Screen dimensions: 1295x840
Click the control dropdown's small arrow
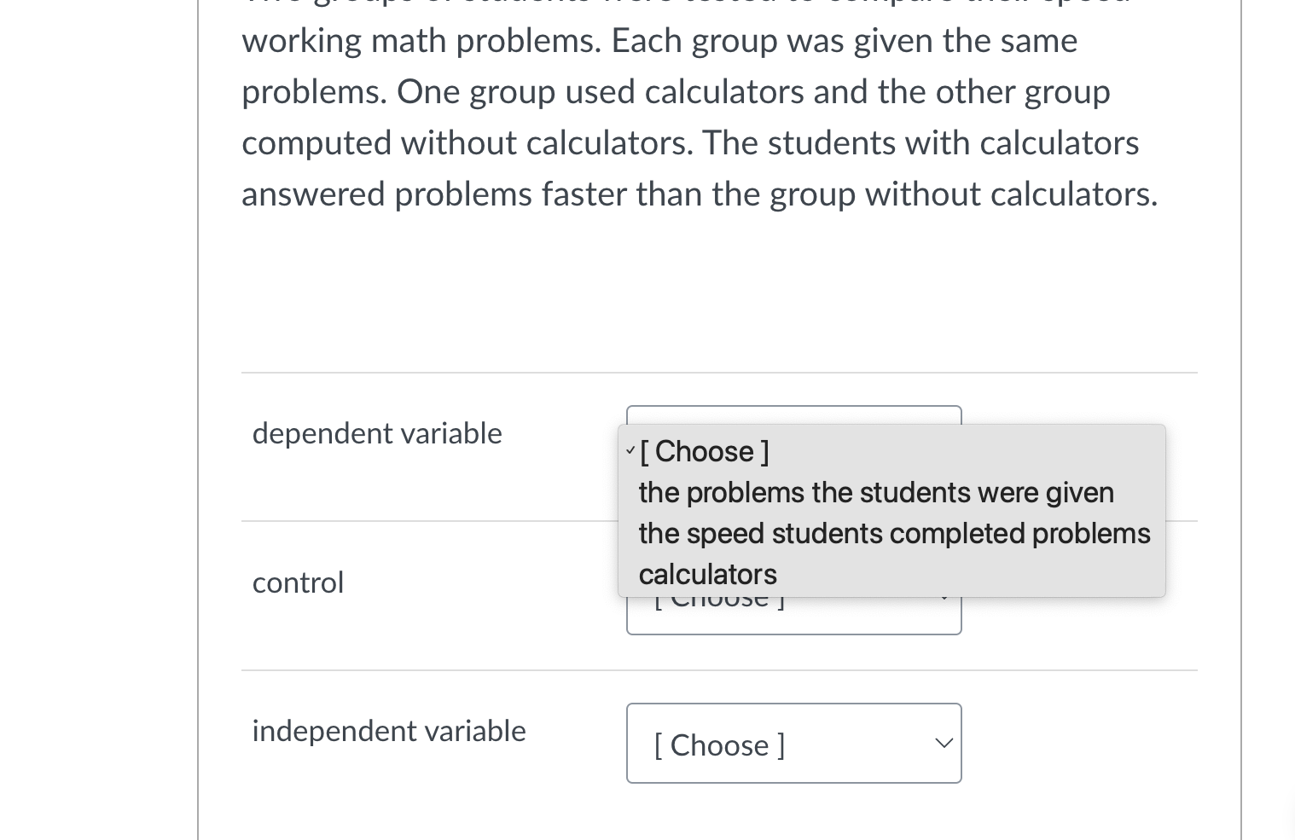[x=944, y=599]
